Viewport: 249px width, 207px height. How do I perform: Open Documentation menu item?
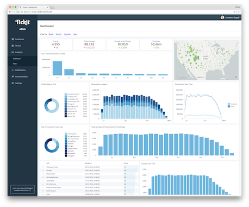pos(21,77)
